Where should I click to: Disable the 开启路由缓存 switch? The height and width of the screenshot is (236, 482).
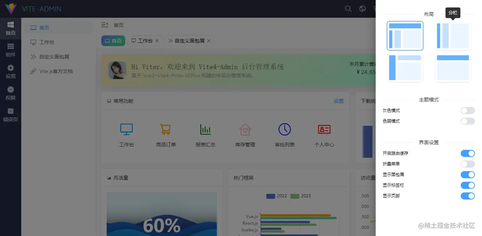pyautogui.click(x=467, y=153)
